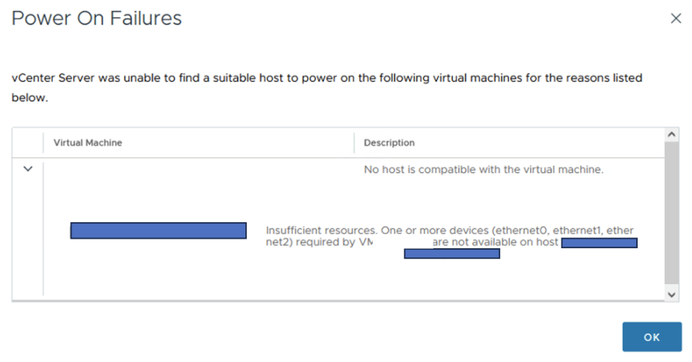This screenshot has height=362, width=692.
Task: Click the redacted bar below the error message
Action: click(451, 254)
